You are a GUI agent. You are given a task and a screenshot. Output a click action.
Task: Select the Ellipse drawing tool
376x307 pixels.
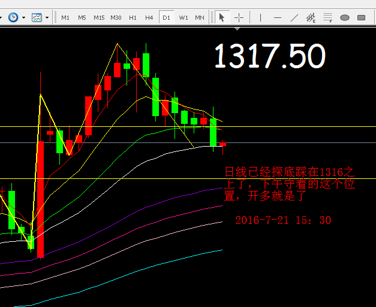pyautogui.click(x=345, y=18)
